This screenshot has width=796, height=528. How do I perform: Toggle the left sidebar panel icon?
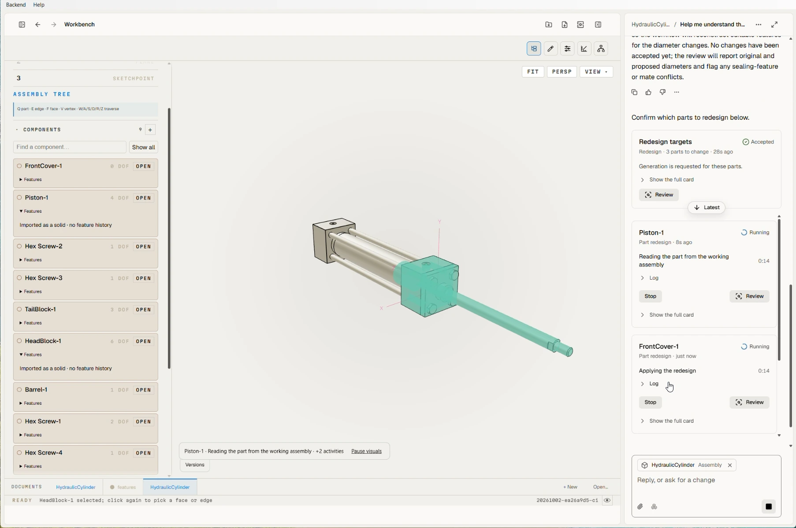pos(22,25)
